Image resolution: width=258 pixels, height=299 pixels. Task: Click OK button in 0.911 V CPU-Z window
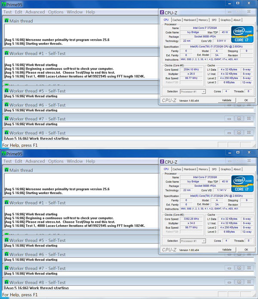[x=246, y=100]
